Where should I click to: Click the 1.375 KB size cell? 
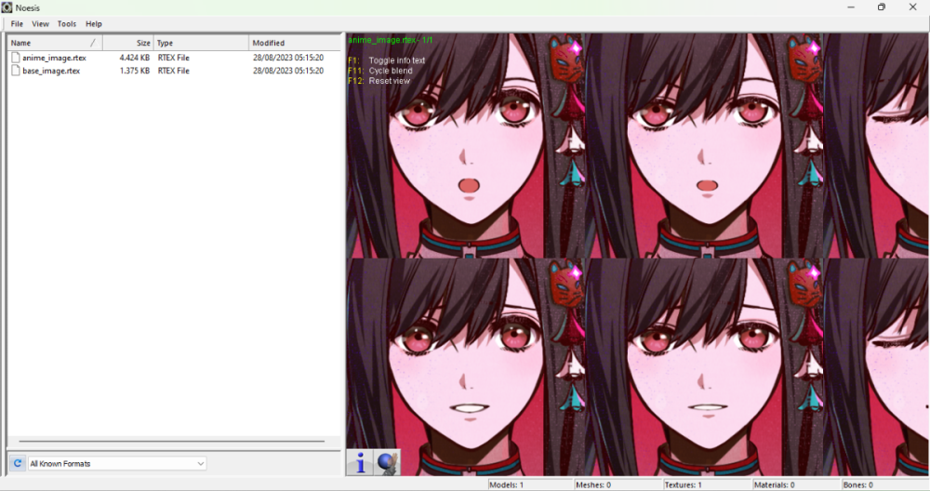135,71
